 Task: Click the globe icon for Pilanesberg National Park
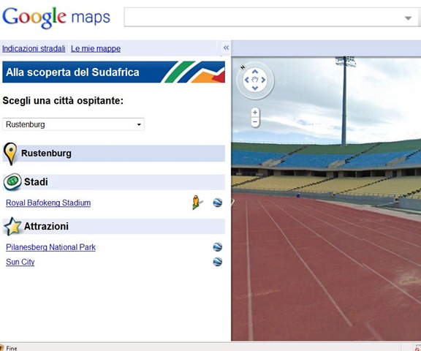[218, 247]
